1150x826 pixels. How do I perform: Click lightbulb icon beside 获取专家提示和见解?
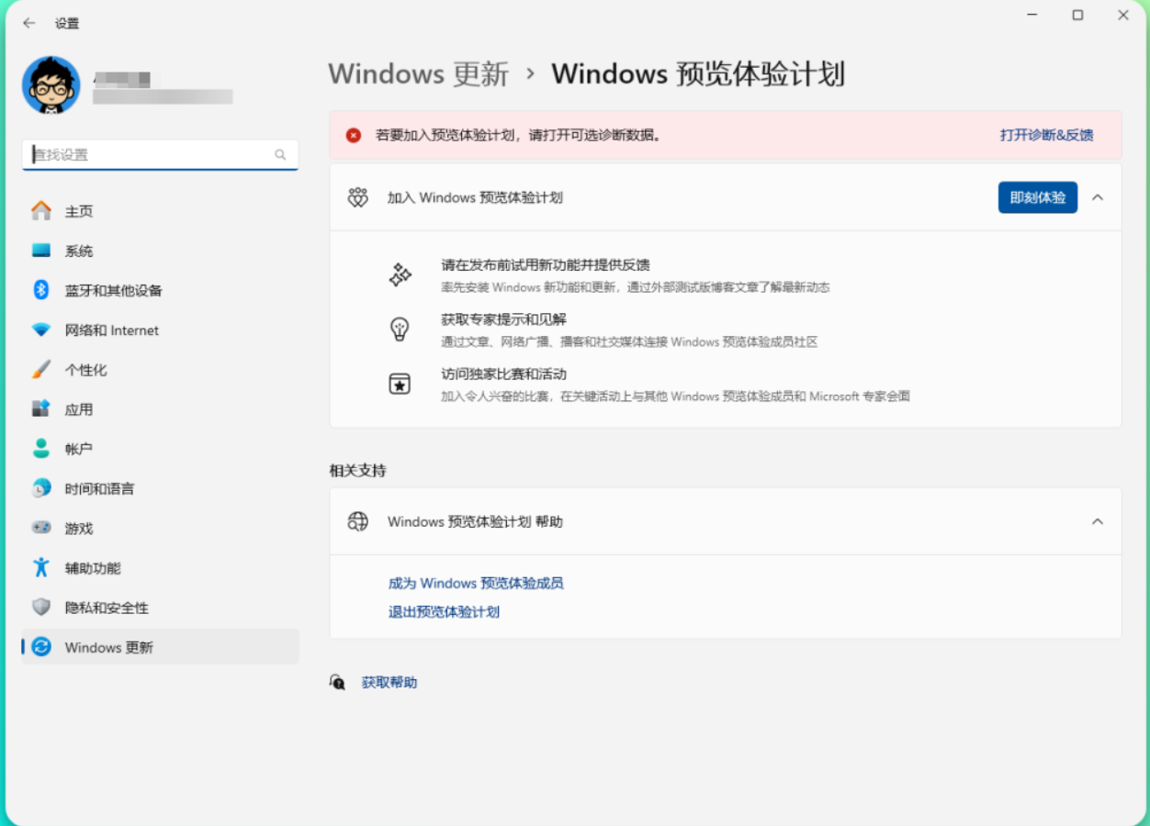pyautogui.click(x=400, y=329)
